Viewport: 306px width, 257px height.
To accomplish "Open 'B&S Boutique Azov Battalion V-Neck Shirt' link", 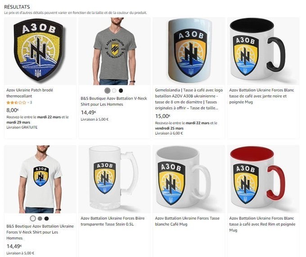I will click(114, 101).
